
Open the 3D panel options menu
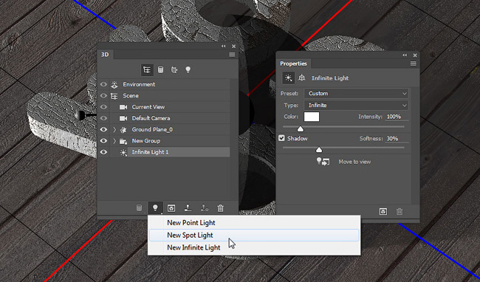tap(232, 55)
